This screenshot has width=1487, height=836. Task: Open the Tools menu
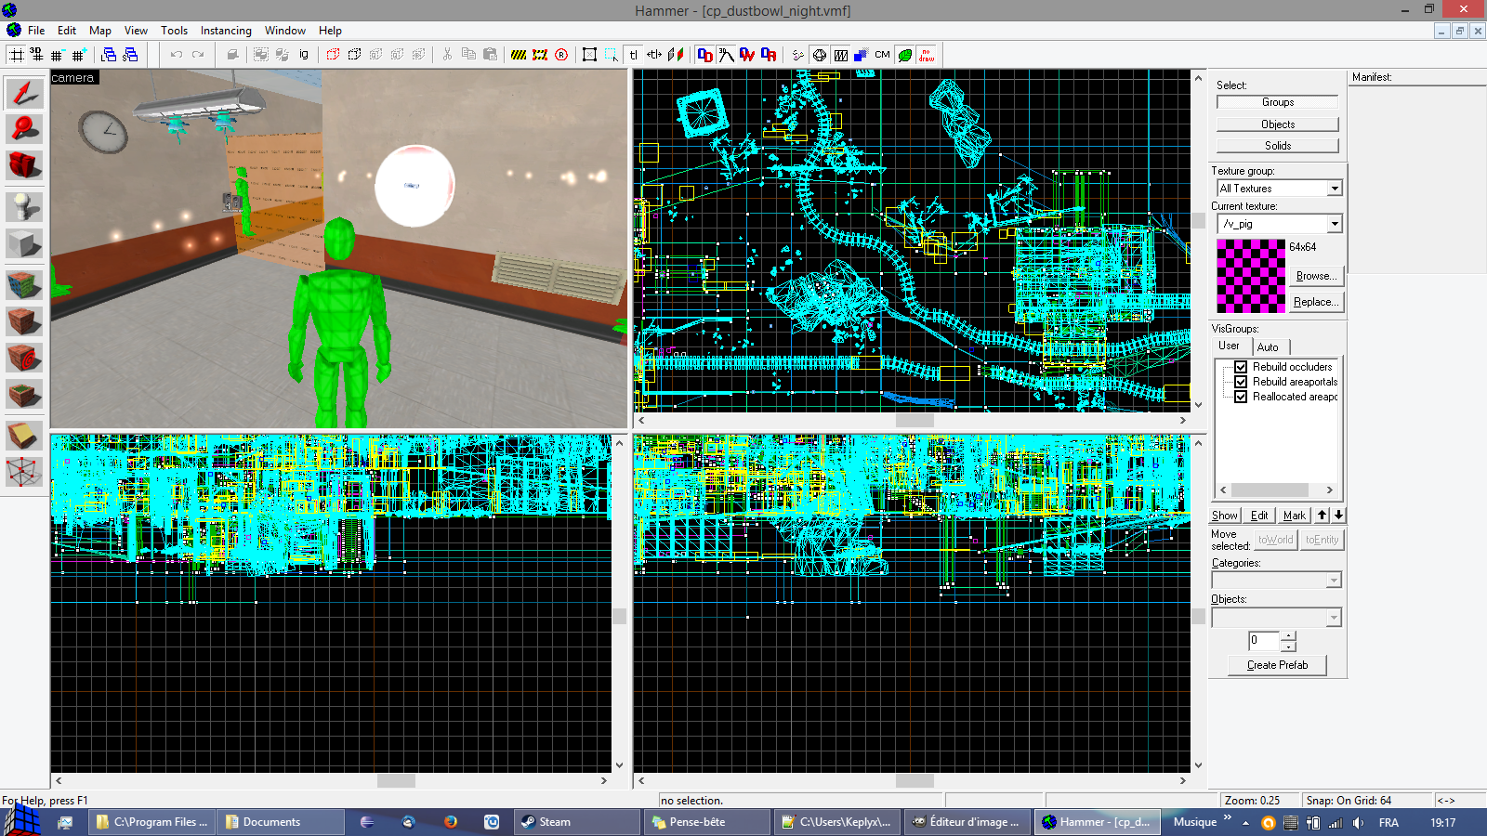point(174,31)
